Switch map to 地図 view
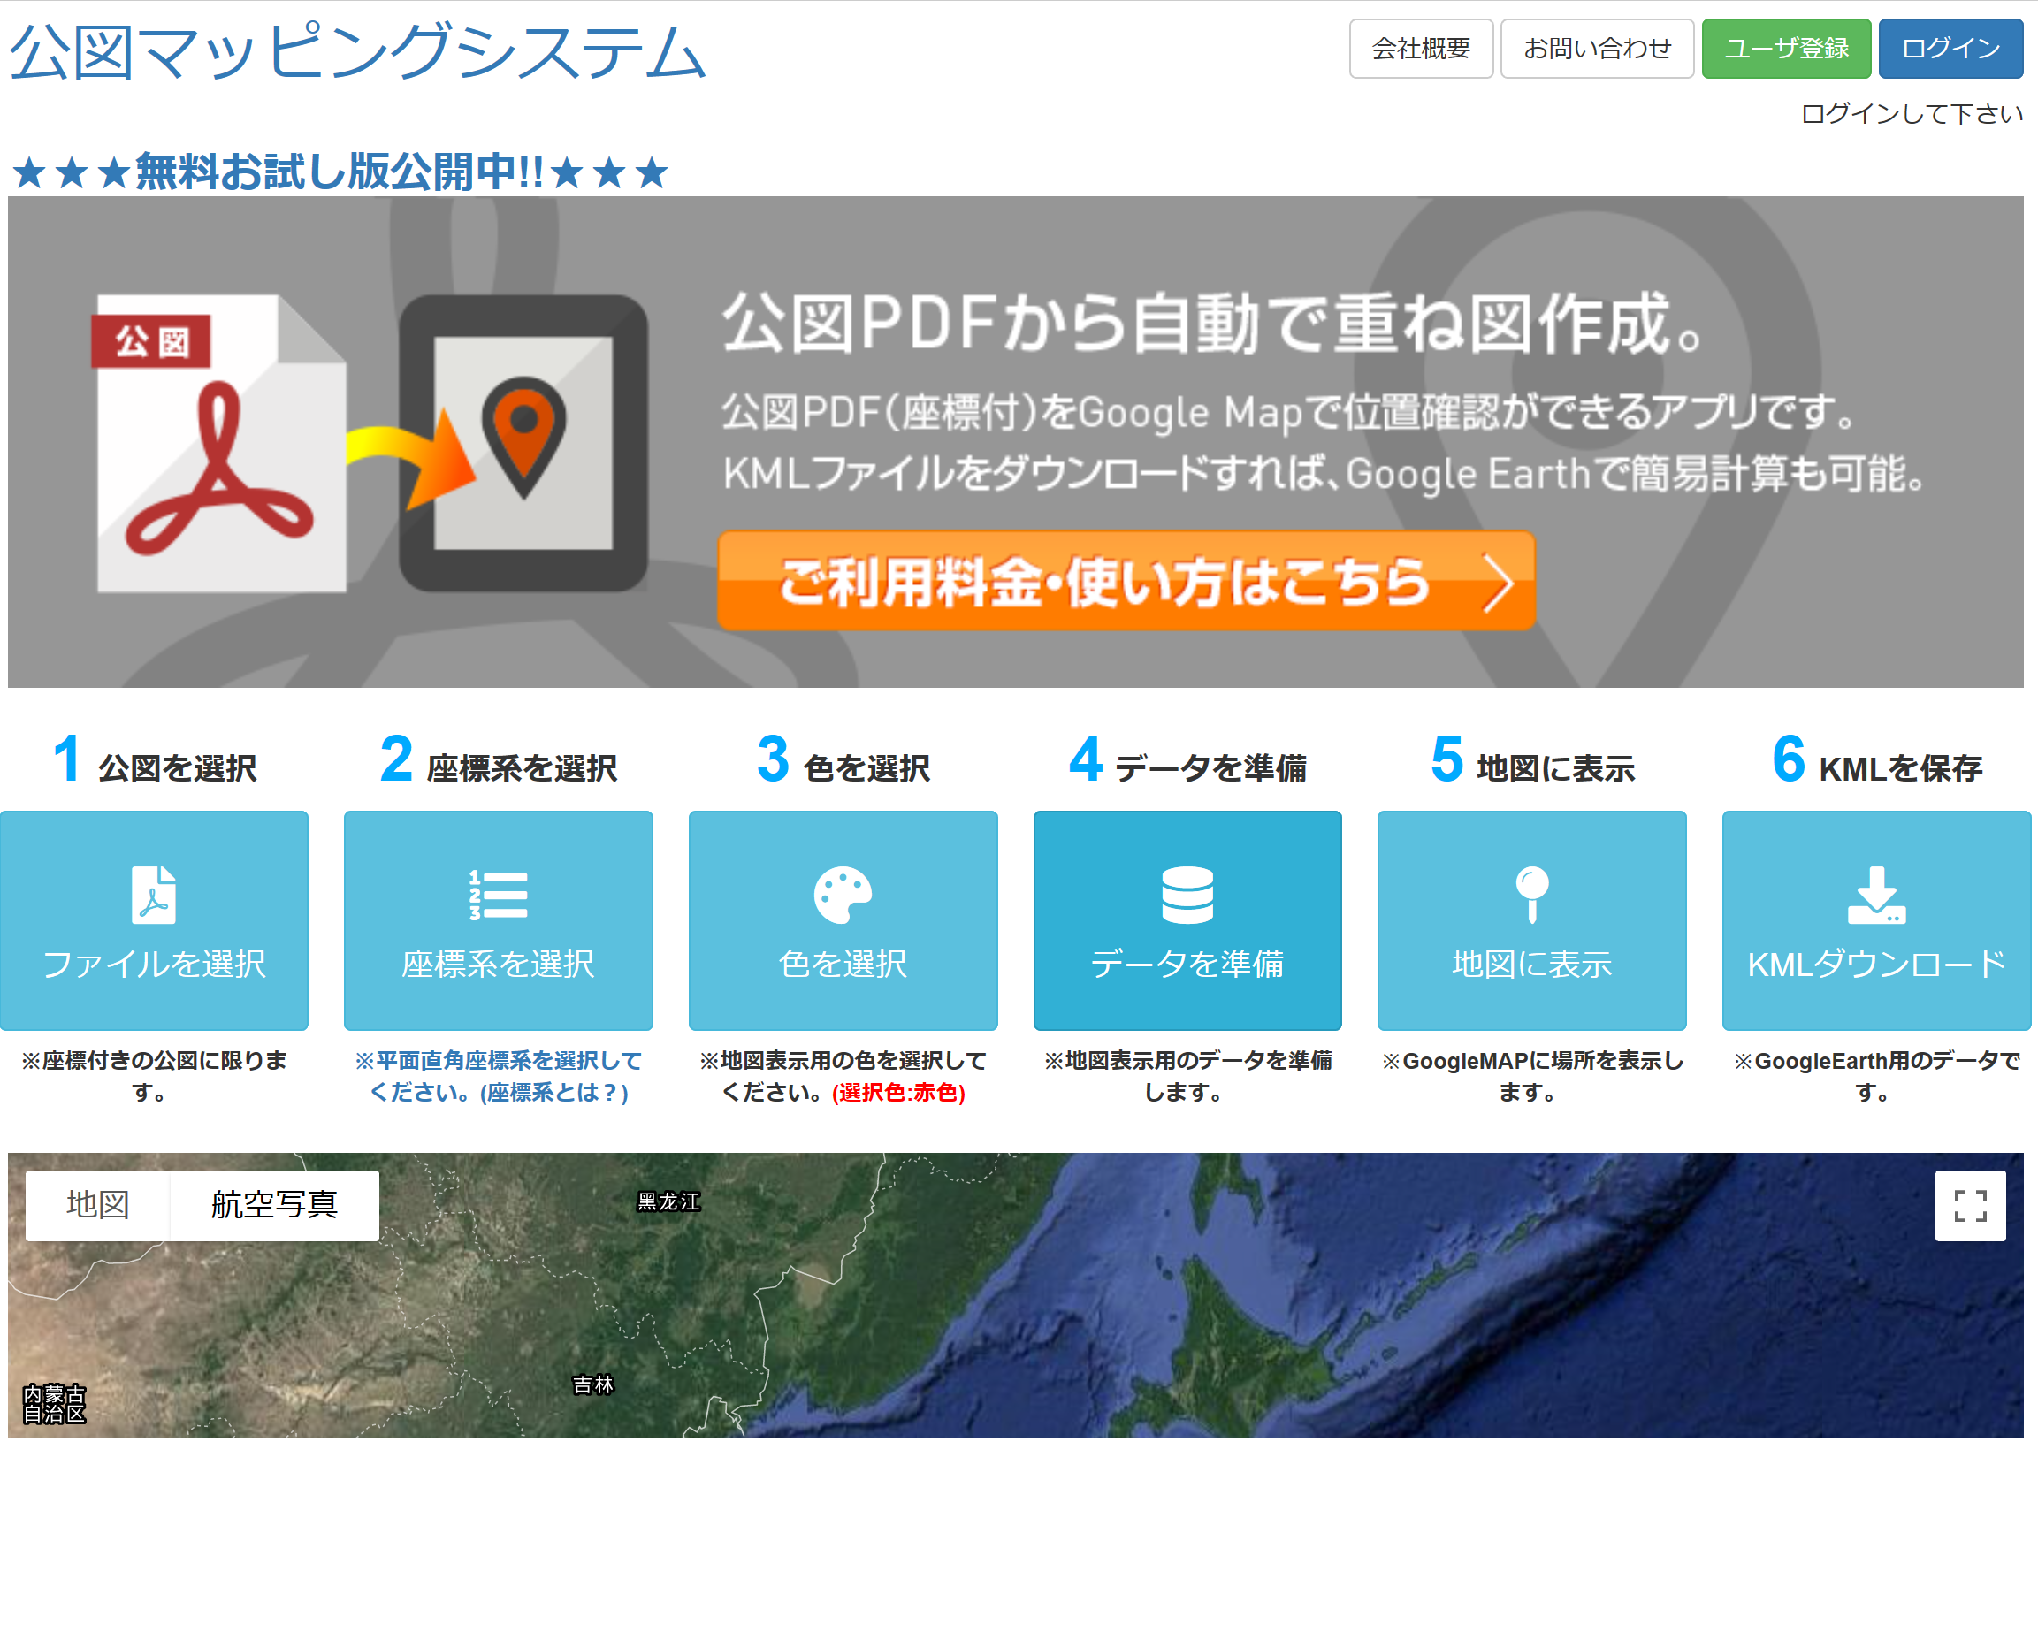 point(97,1205)
